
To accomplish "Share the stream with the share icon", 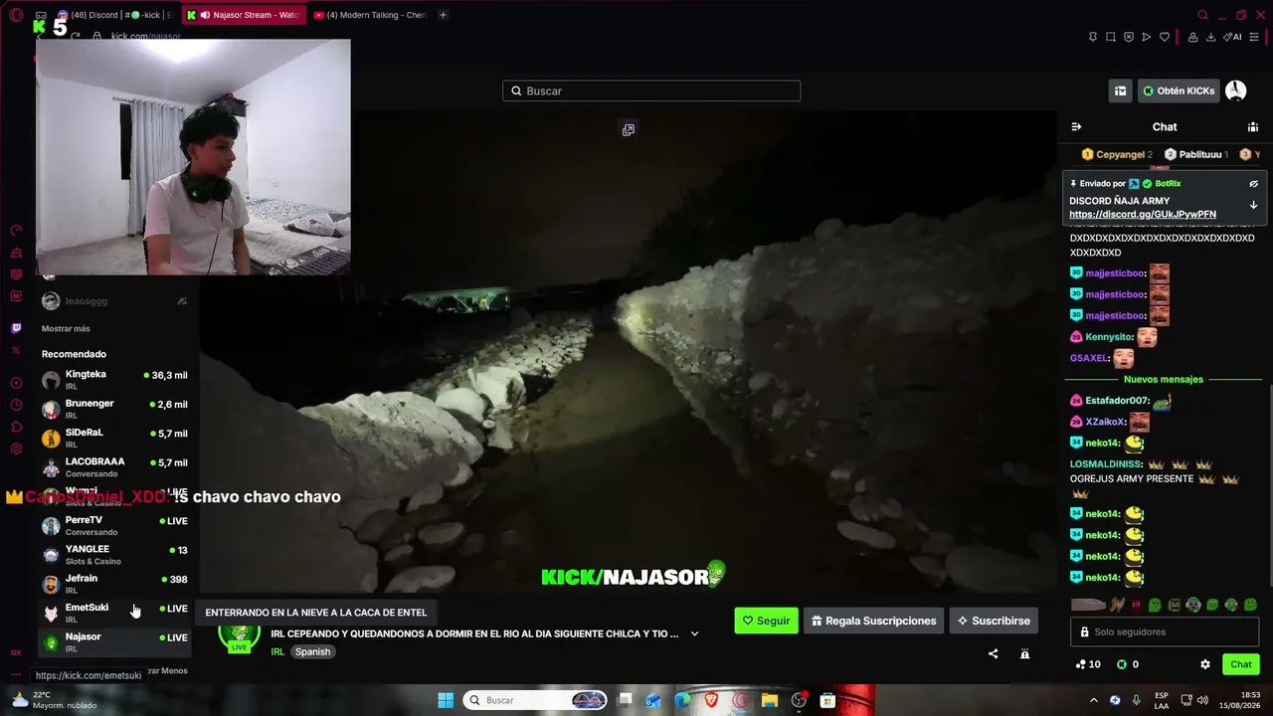I will click(993, 653).
